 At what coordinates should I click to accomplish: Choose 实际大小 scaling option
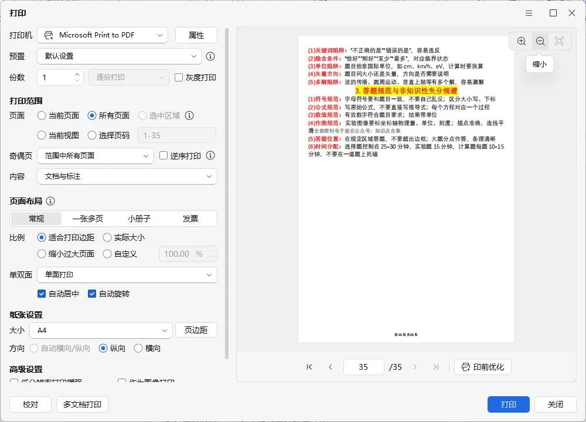click(x=107, y=237)
